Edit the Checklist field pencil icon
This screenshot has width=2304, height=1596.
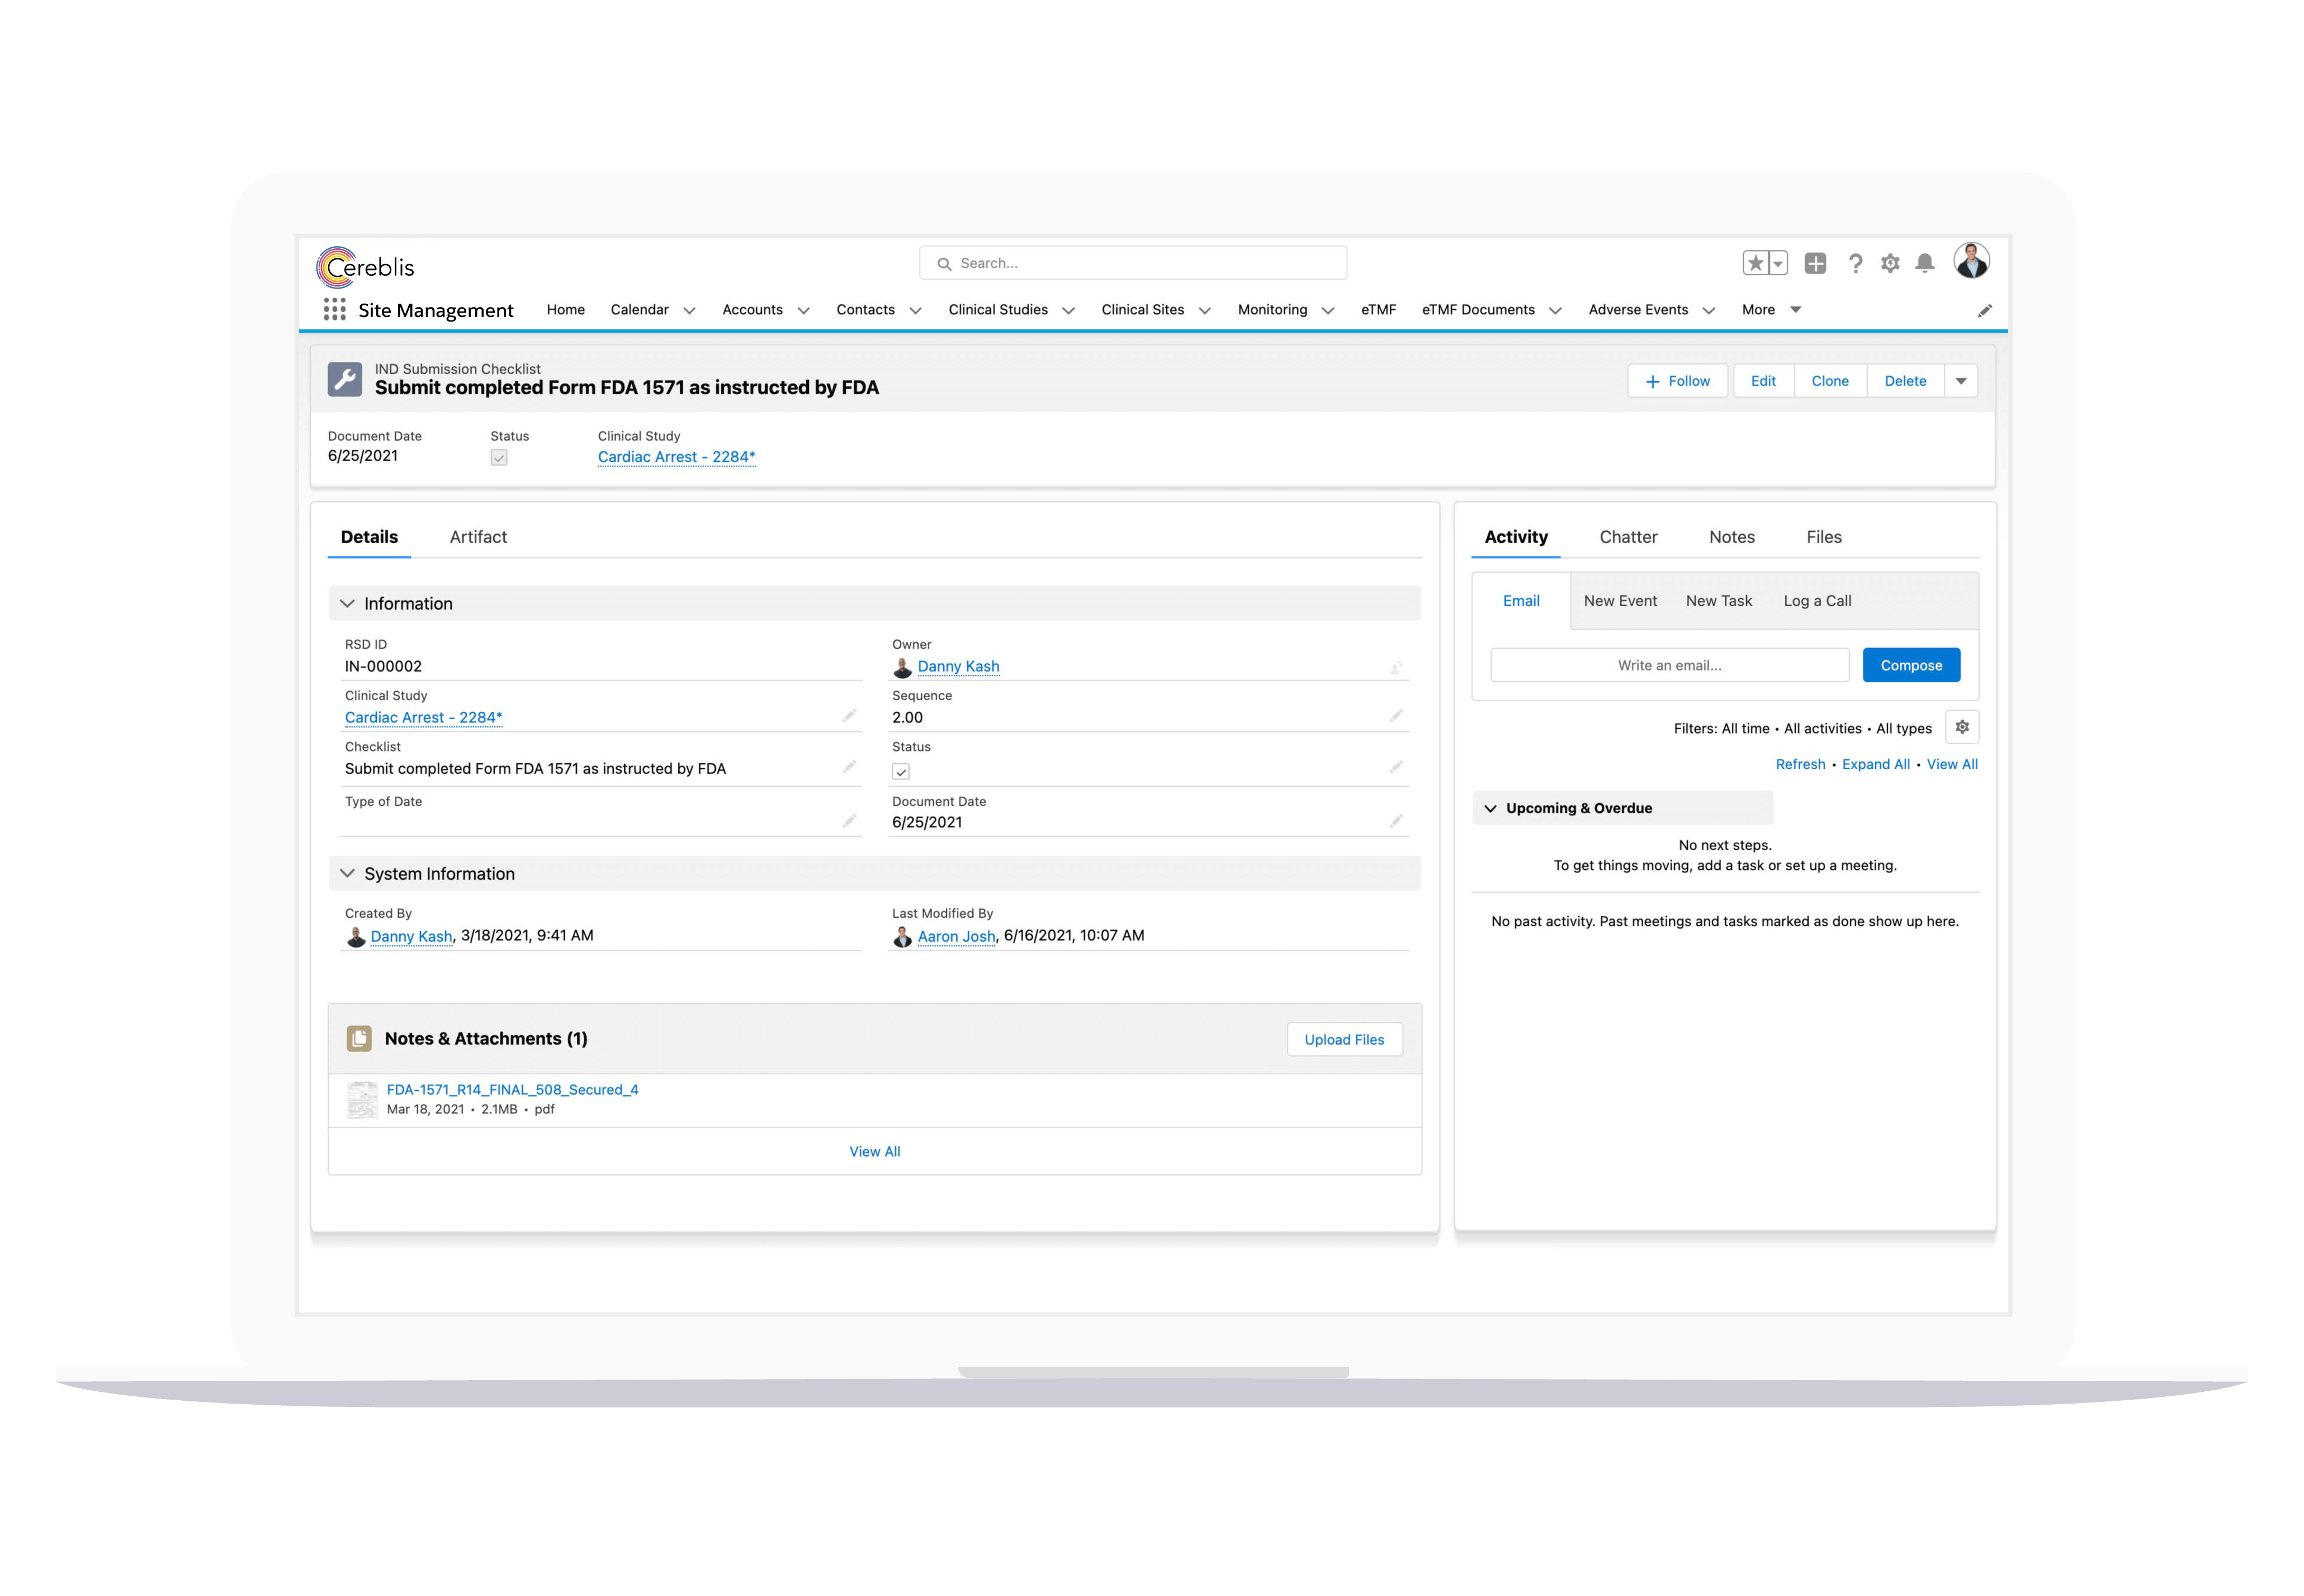point(850,767)
